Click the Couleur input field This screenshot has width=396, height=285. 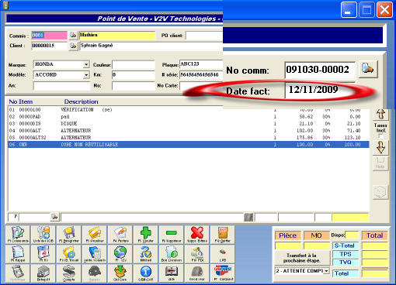[x=134, y=64]
